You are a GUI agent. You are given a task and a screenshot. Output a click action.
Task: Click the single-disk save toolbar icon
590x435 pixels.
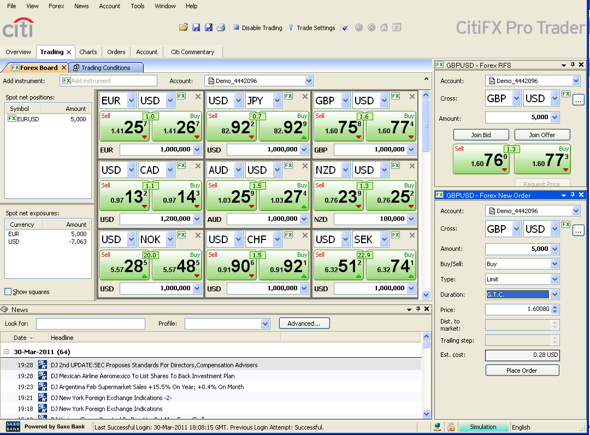[x=196, y=27]
